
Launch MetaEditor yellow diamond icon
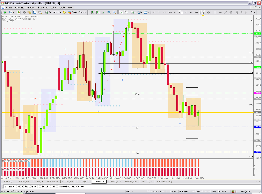point(64,12)
